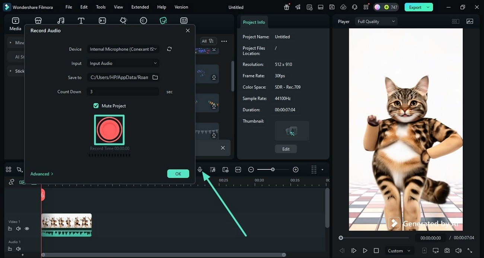Lock the Video 1 track
Image resolution: width=484 pixels, height=258 pixels.
pyautogui.click(x=10, y=229)
